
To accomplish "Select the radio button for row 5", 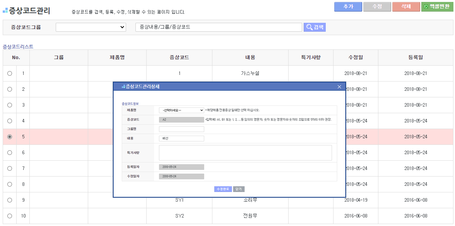I will pyautogui.click(x=10, y=137).
